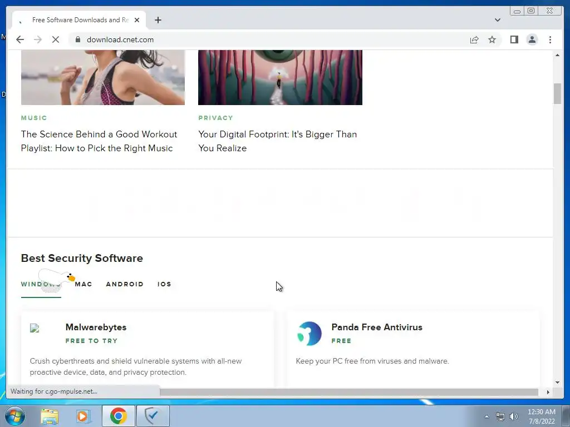Share this page icon
This screenshot has height=427, width=570.
coord(474,39)
